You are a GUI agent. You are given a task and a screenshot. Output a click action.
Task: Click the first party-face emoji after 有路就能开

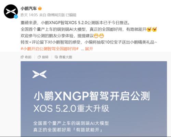click(149, 29)
